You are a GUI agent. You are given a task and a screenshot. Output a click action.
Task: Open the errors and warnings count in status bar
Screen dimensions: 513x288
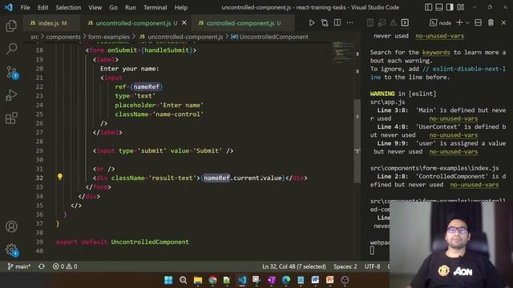click(65, 266)
